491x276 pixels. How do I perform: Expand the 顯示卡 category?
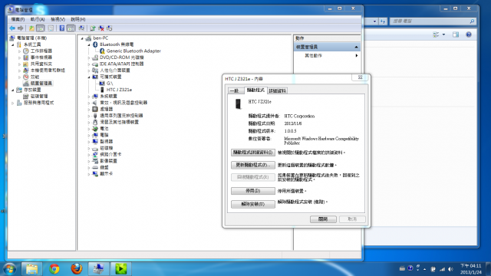coord(89,174)
